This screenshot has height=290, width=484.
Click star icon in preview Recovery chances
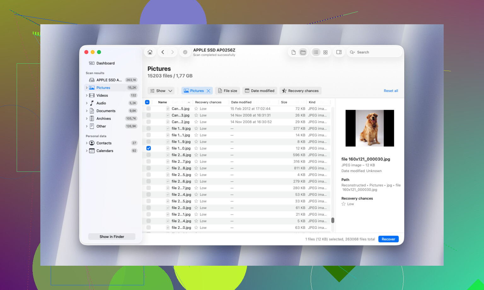(x=343, y=204)
